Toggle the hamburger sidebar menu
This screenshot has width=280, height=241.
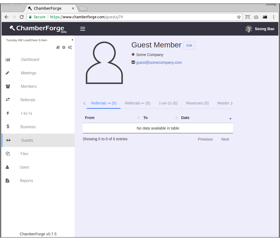(x=83, y=29)
